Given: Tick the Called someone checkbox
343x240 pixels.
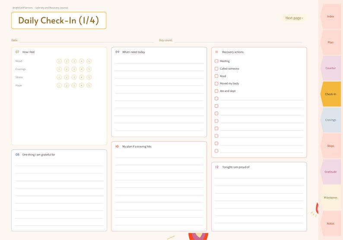Looking at the screenshot, I should pyautogui.click(x=216, y=68).
